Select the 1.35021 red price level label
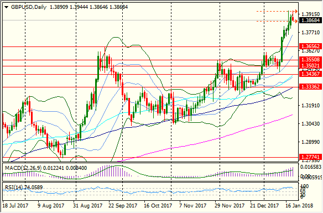The height and width of the screenshot is (213, 323). pyautogui.click(x=310, y=66)
